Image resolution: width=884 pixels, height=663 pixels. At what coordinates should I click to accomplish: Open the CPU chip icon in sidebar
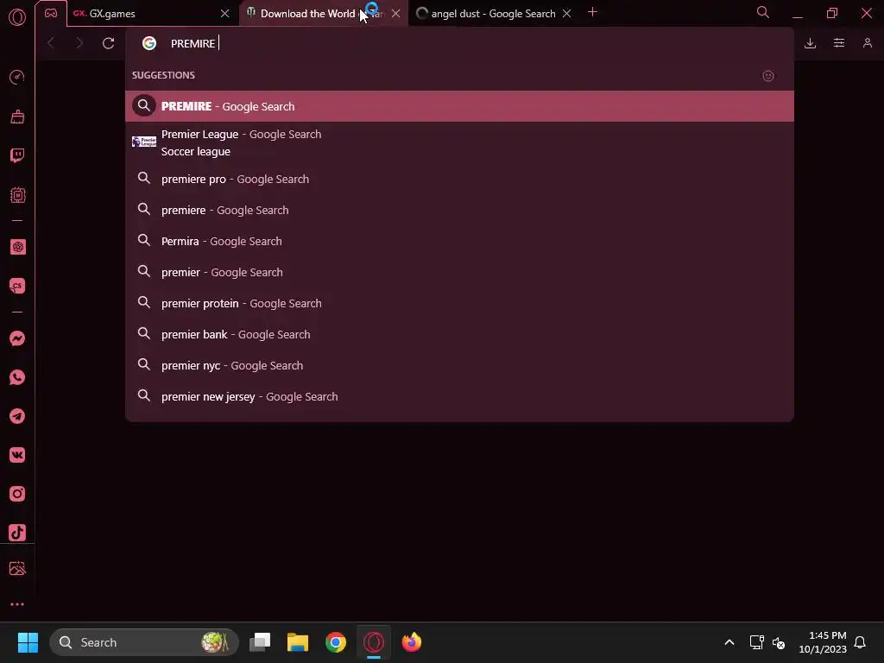tap(17, 195)
